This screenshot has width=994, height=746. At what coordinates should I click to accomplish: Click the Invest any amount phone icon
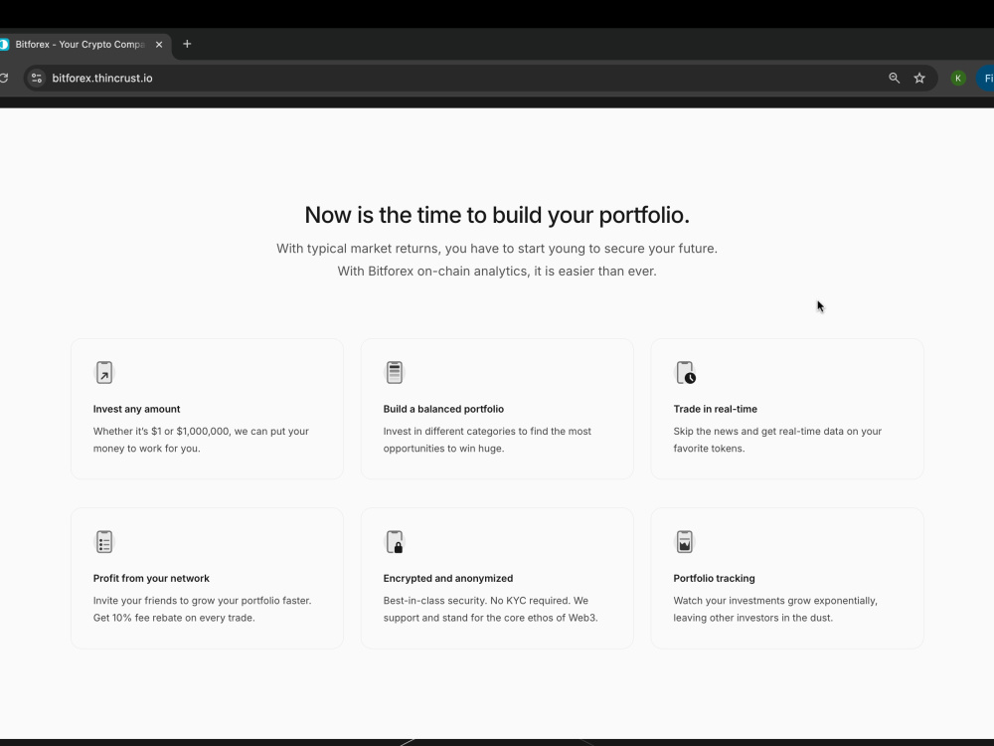coord(104,372)
